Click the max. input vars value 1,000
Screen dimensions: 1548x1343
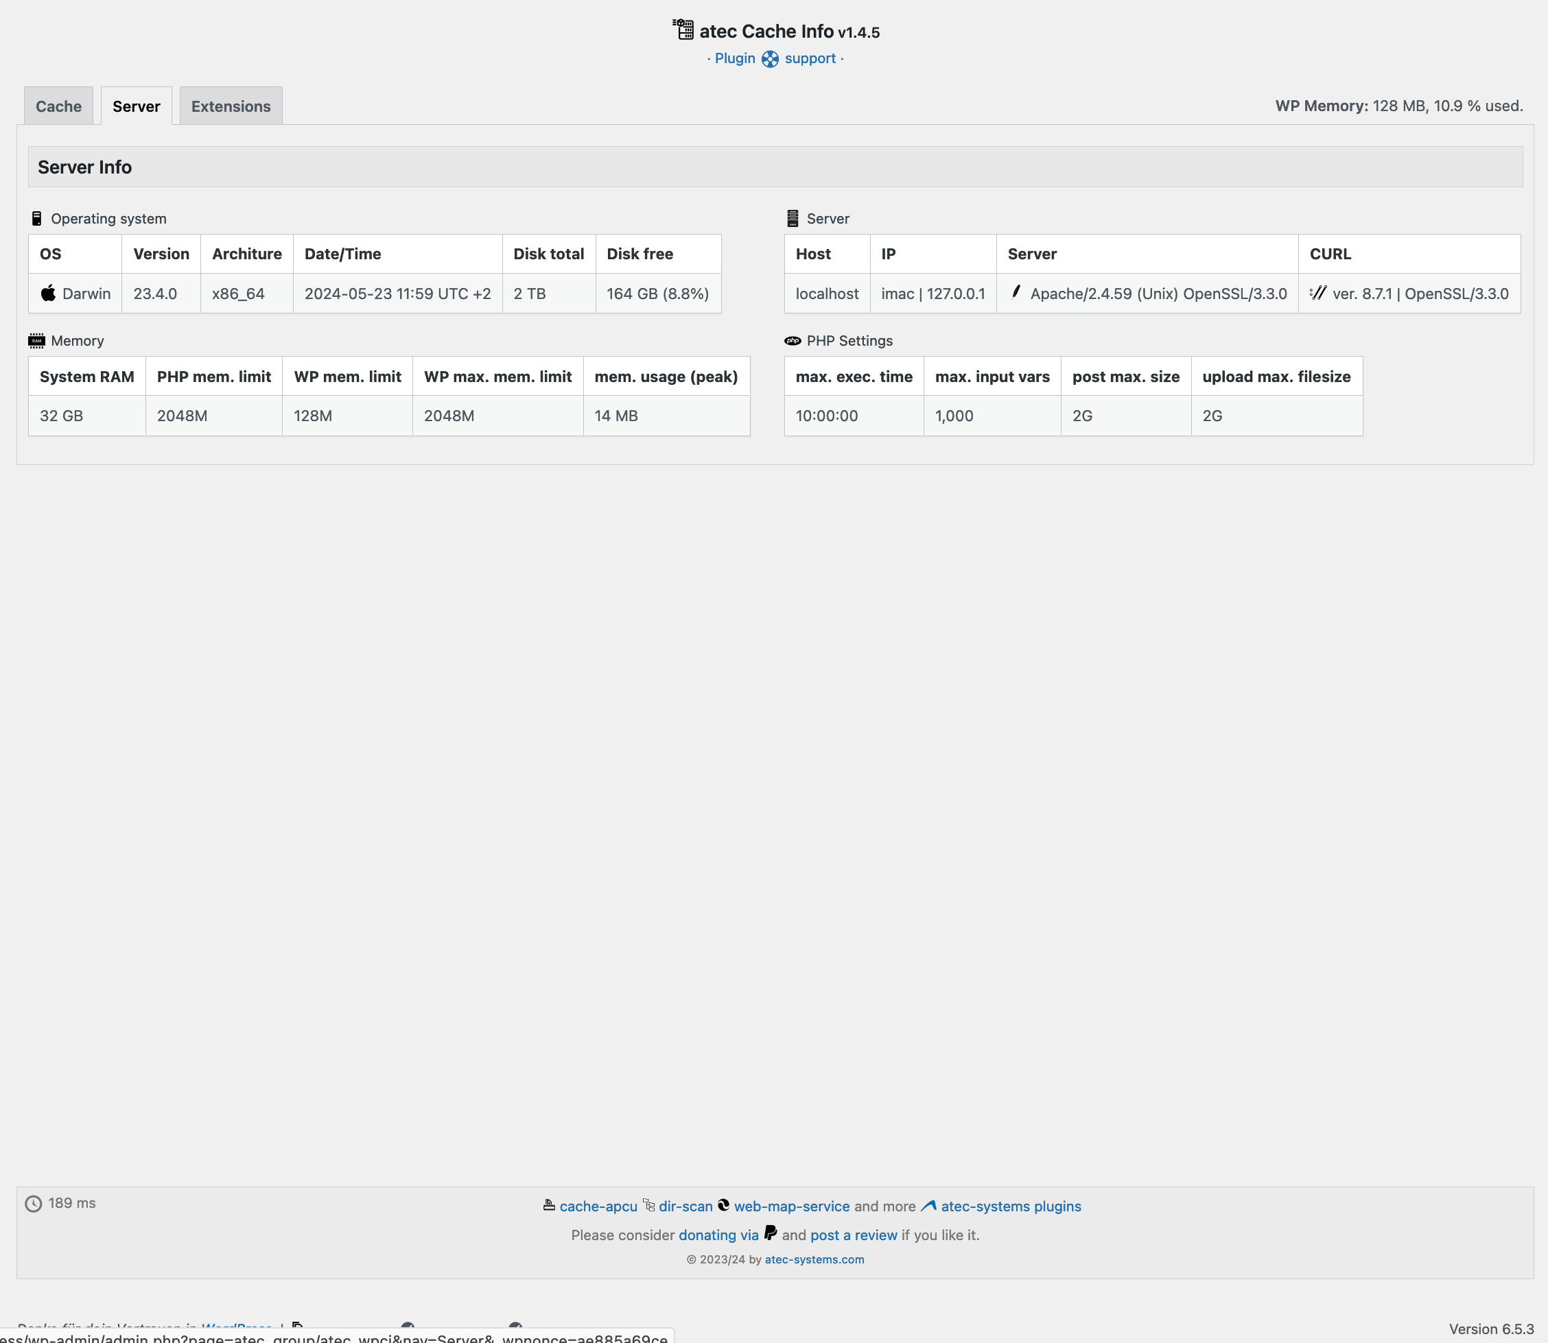[x=954, y=416]
